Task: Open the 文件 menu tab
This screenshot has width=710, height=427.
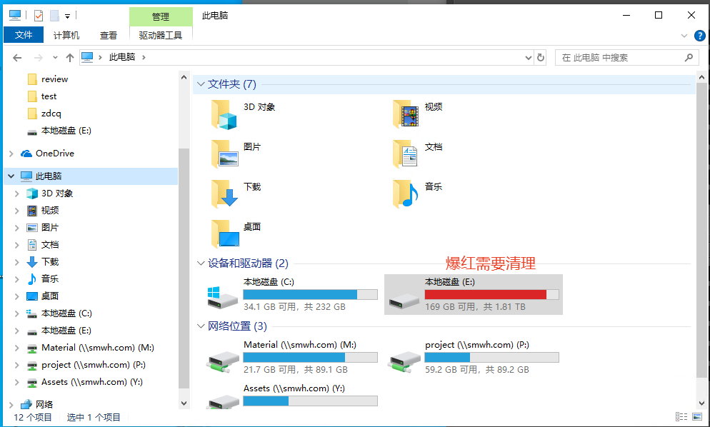Action: point(24,35)
